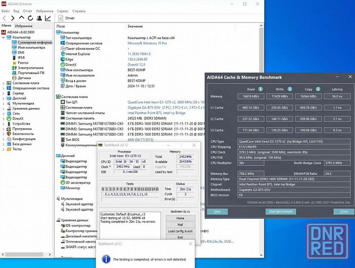Viewport: 355px width, 268px height.
Task: Open the QuadCore Intel Xeon E3-1270 v2 link
Action: 166,102
